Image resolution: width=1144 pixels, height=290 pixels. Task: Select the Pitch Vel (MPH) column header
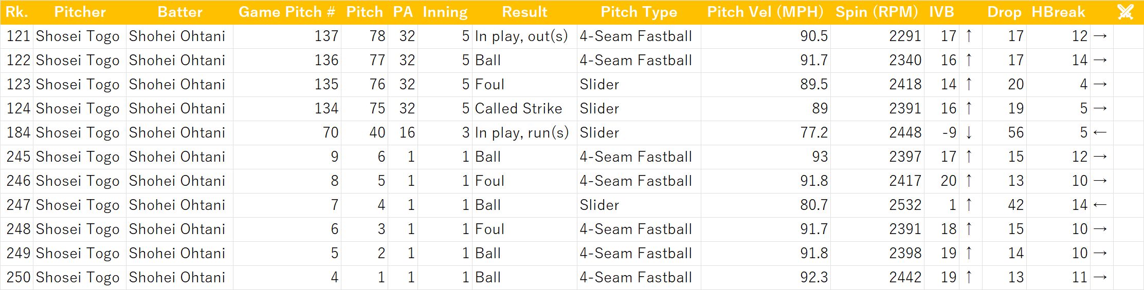click(765, 12)
